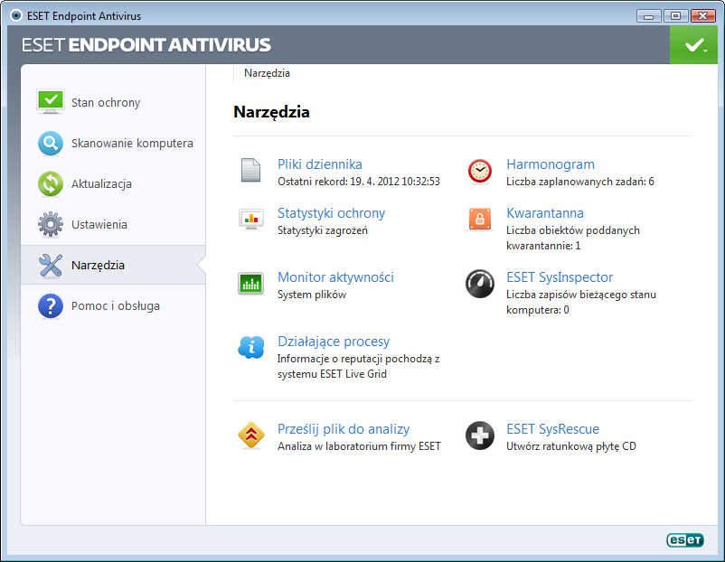Click the 'System plików' description
The width and height of the screenshot is (725, 562).
312,295
